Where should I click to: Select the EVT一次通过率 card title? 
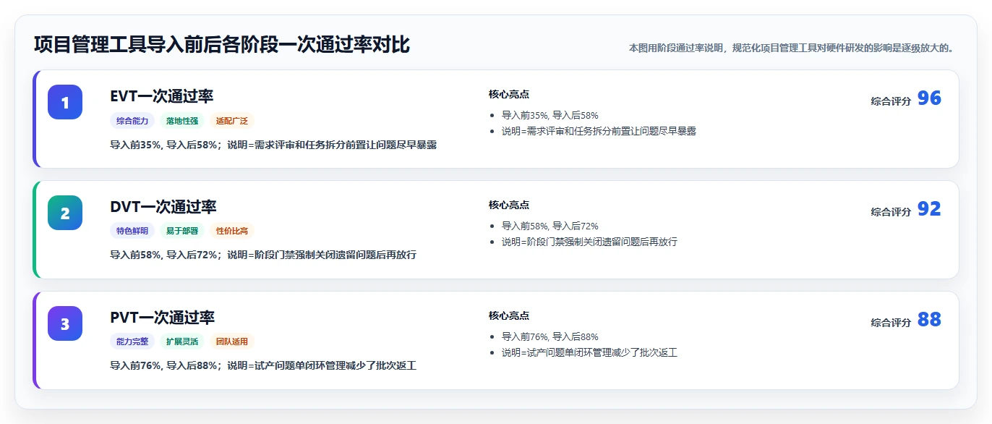[x=162, y=96]
